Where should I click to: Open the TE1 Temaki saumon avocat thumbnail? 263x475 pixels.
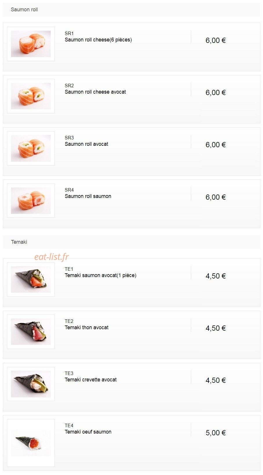point(31,279)
